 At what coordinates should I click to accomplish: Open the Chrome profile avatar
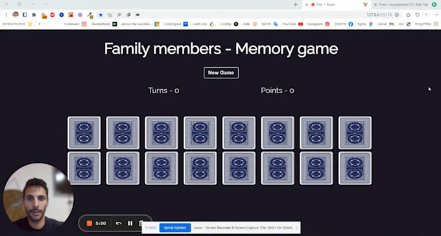[x=16, y=15]
